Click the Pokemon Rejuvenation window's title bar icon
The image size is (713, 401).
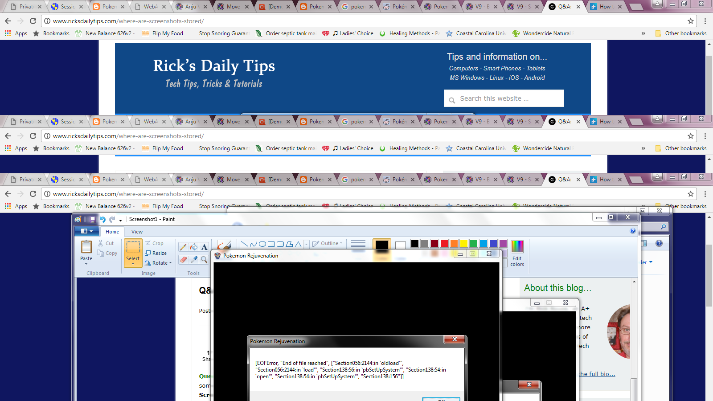(x=217, y=255)
